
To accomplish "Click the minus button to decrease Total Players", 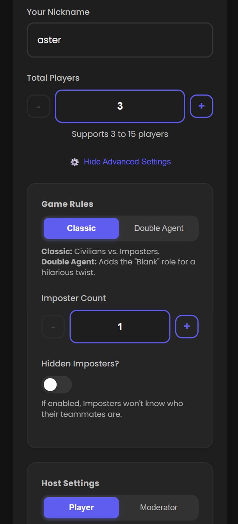I will point(38,106).
